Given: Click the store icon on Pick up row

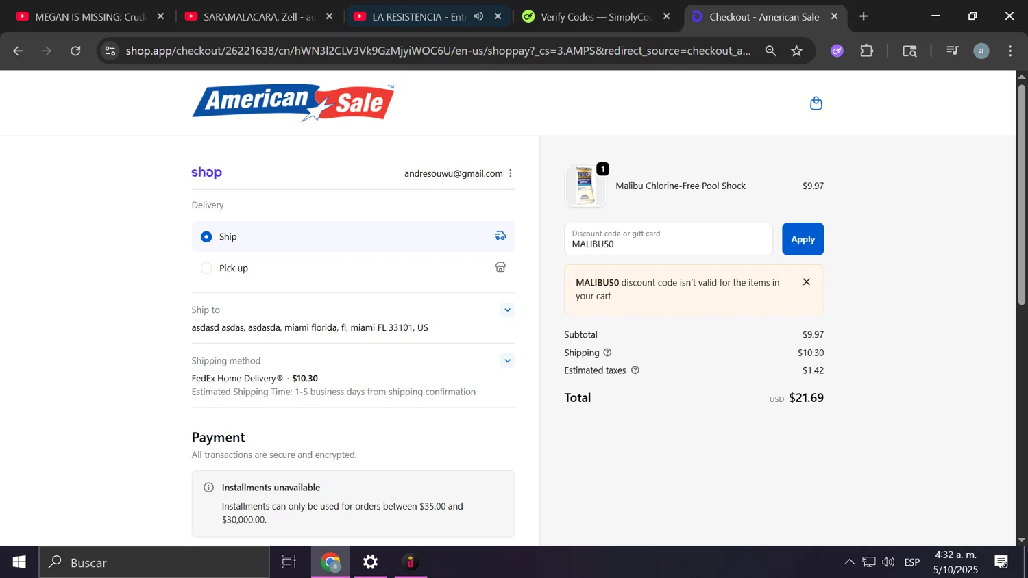Looking at the screenshot, I should click(500, 267).
